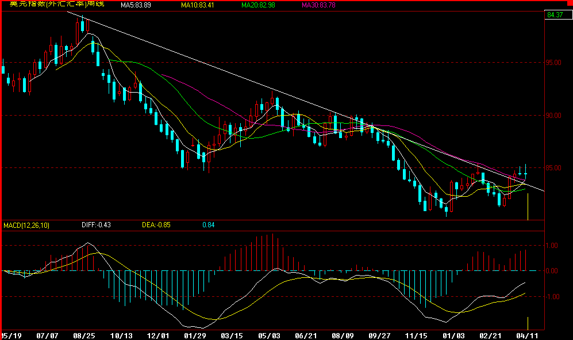Select the 04/11 date on time axis

528,335
